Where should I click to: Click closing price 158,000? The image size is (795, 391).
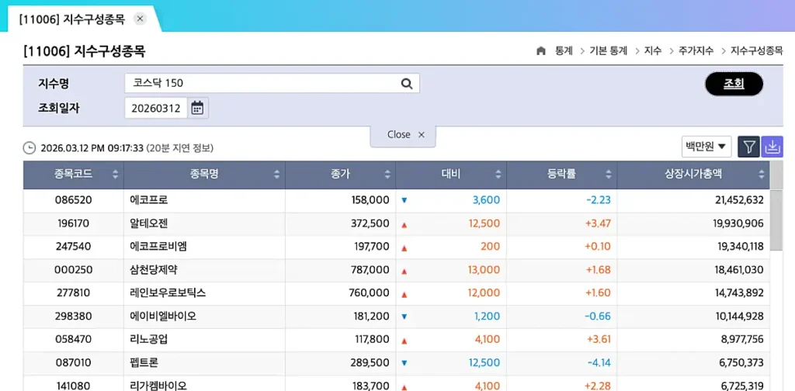point(370,200)
